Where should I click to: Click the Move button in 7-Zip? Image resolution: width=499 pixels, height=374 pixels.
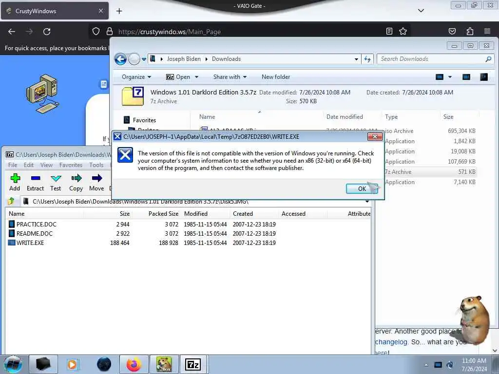96,183
